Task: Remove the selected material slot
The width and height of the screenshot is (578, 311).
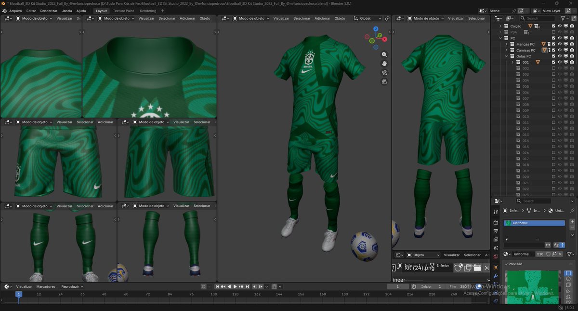Action: (572, 227)
